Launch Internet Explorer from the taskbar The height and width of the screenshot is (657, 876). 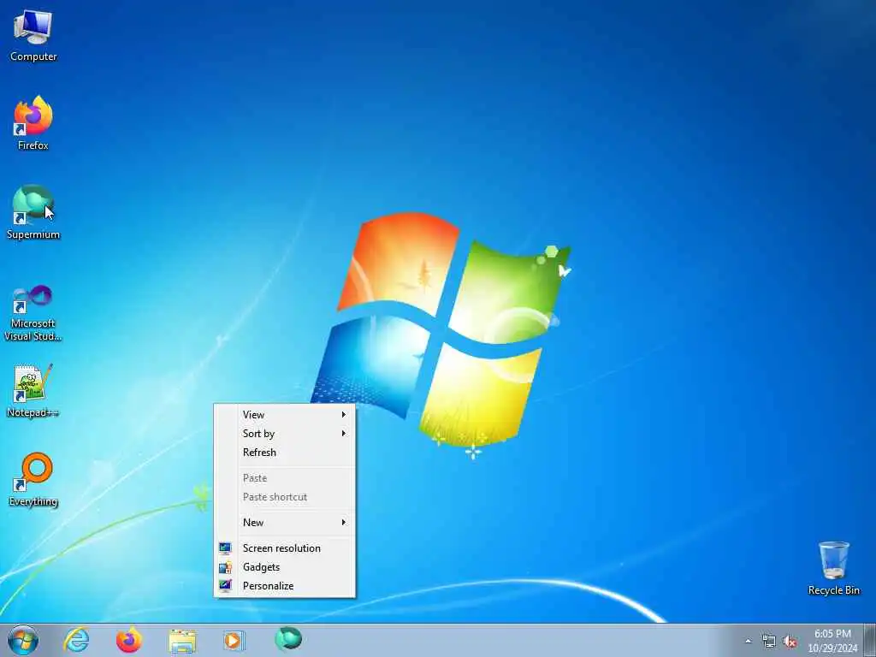(x=76, y=640)
